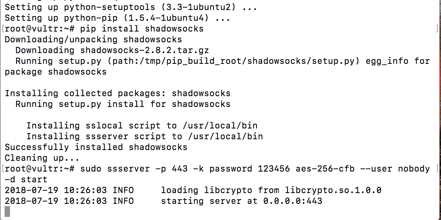
Task: Click 'starting server at 0.0.0.0:443' log line
Action: coord(241,201)
